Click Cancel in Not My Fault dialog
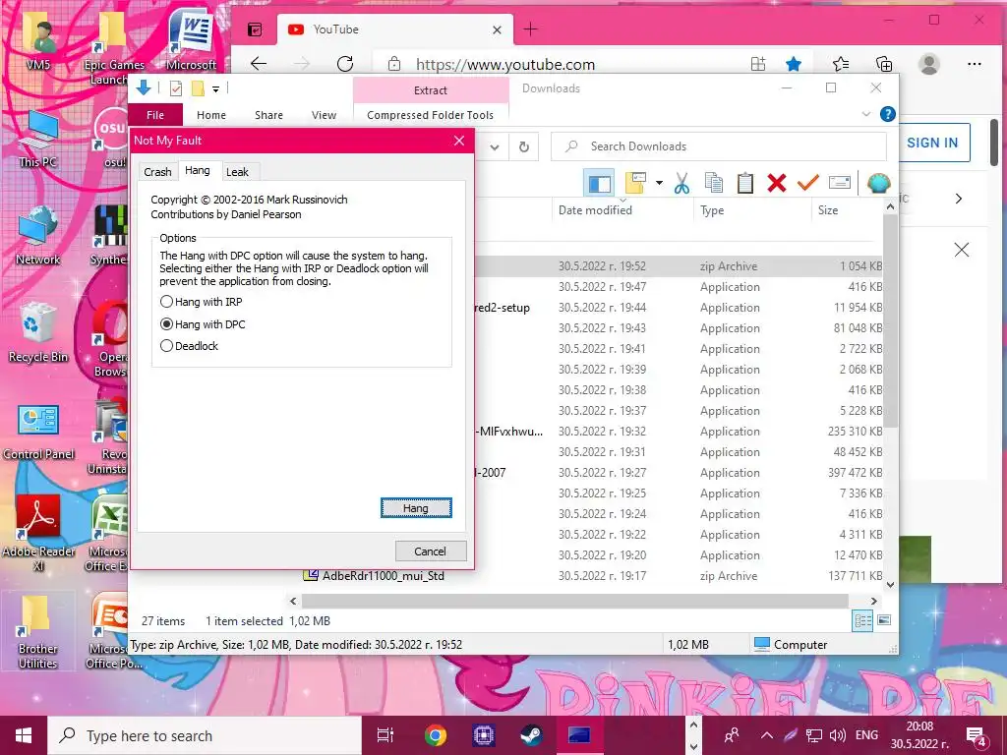1007x755 pixels. pyautogui.click(x=431, y=551)
